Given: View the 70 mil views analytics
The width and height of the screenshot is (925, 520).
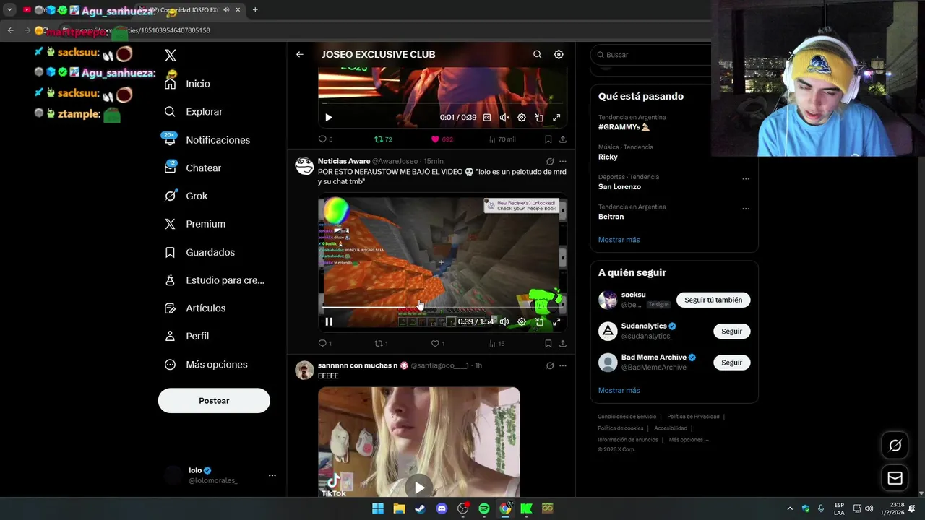Looking at the screenshot, I should click(502, 139).
